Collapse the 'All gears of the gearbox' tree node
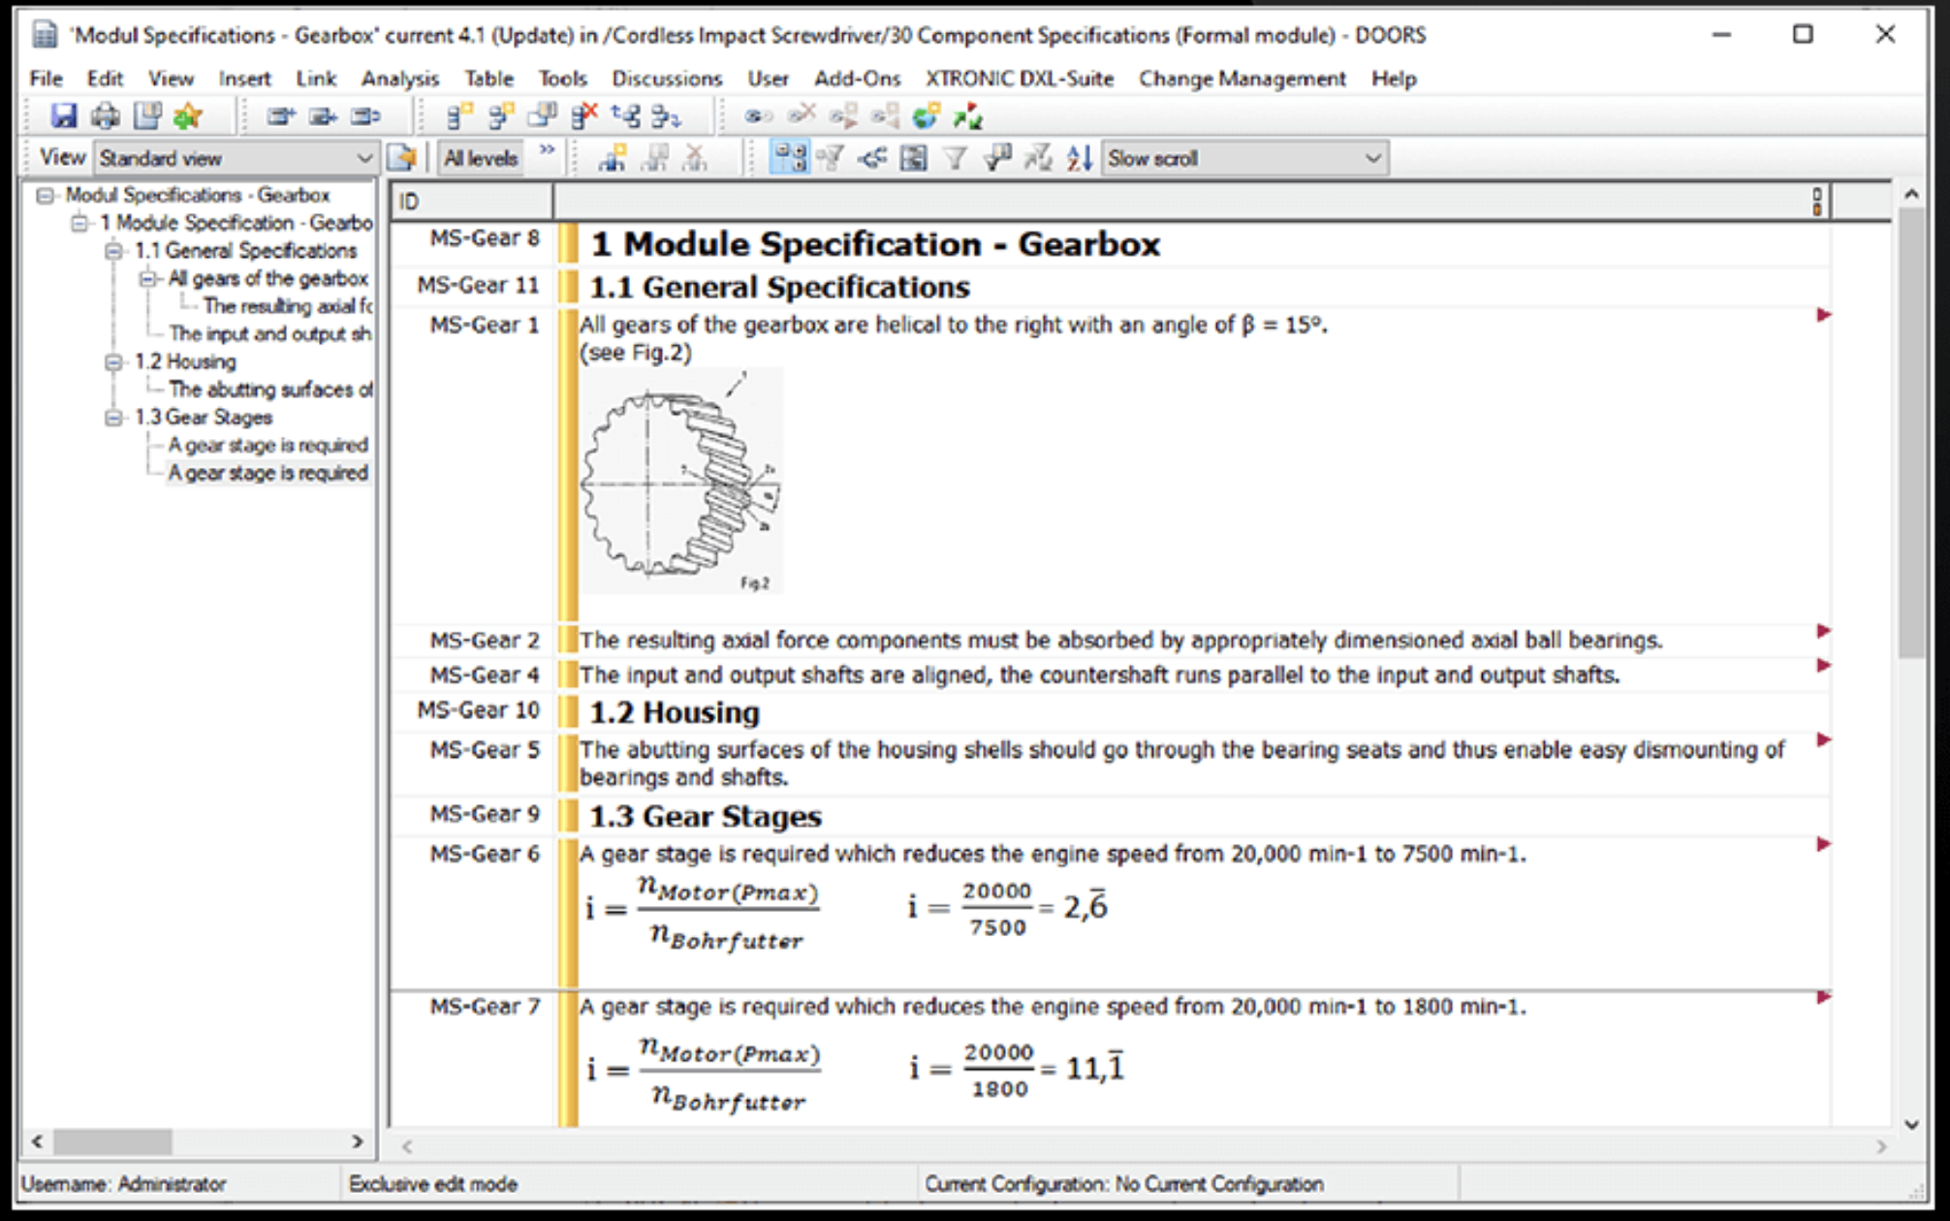This screenshot has width=1950, height=1221. point(147,279)
